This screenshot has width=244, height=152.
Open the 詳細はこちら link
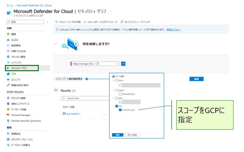click(x=174, y=29)
